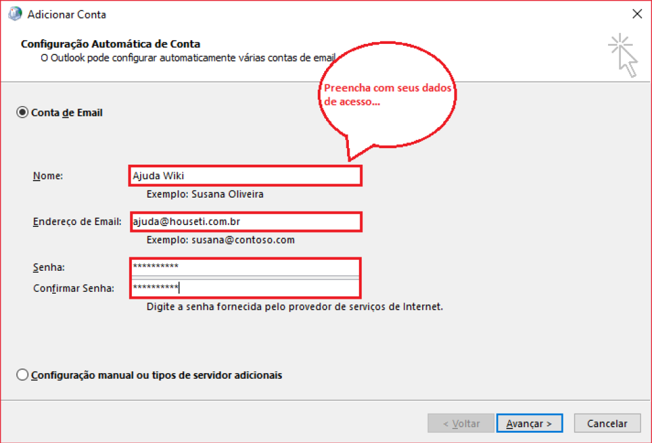Choose Configuração manual ou tipos de servidor adicionais
The image size is (652, 443).
pyautogui.click(x=23, y=375)
